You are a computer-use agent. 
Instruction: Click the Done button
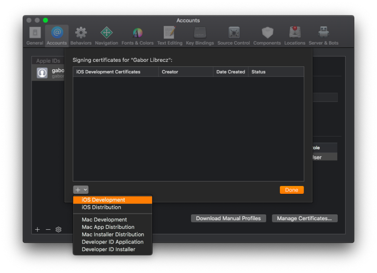point(291,190)
